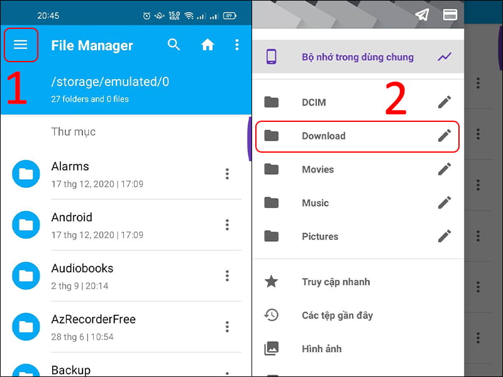Open the hamburger navigation menu
The width and height of the screenshot is (503, 377).
coord(20,45)
